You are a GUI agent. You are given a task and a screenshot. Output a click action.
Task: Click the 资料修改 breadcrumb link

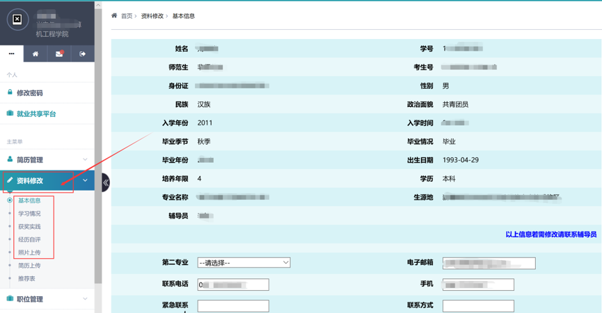[x=152, y=16]
